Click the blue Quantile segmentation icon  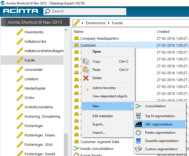coord(138,141)
